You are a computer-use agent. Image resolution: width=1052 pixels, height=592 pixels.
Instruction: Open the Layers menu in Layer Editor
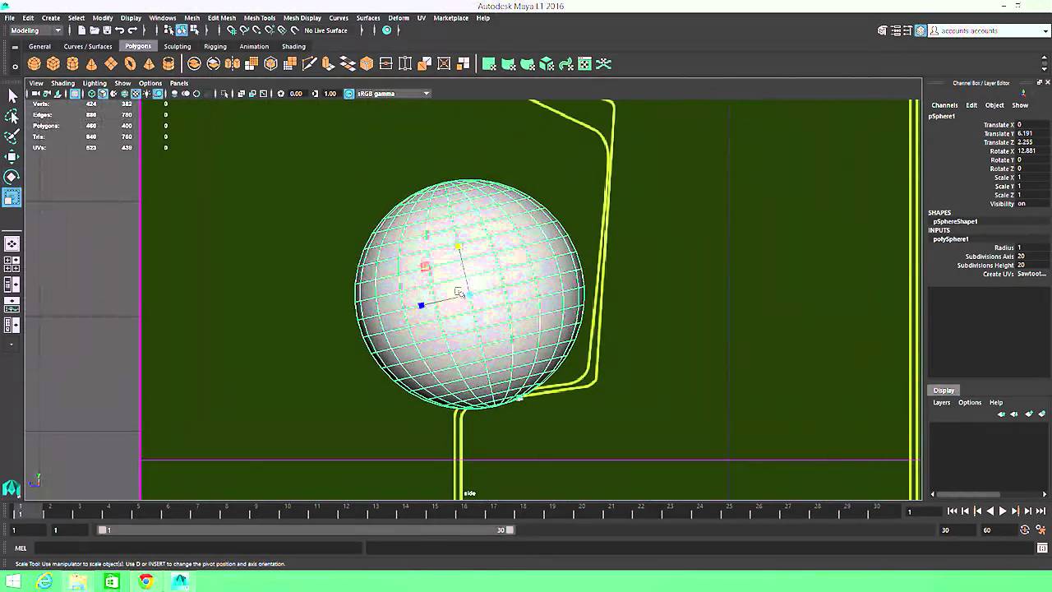[x=941, y=403]
